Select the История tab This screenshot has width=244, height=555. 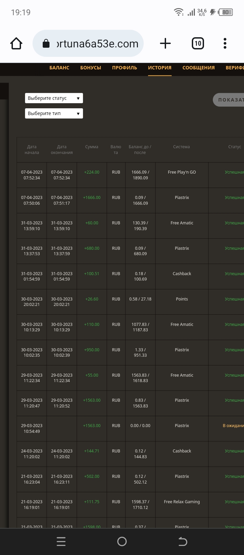[160, 68]
